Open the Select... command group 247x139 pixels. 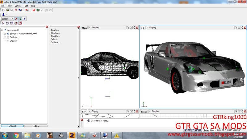click(55, 39)
